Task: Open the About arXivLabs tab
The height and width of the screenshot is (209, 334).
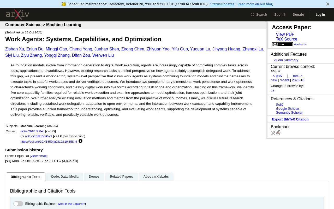Action: [156, 177]
